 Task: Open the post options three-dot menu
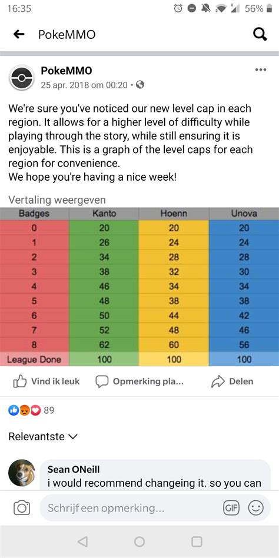click(261, 69)
